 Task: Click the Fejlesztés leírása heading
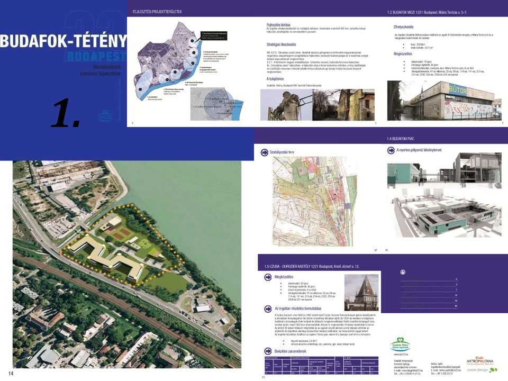point(278,25)
